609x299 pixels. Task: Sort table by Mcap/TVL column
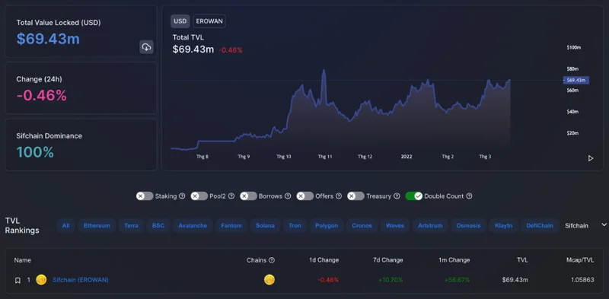click(x=579, y=260)
